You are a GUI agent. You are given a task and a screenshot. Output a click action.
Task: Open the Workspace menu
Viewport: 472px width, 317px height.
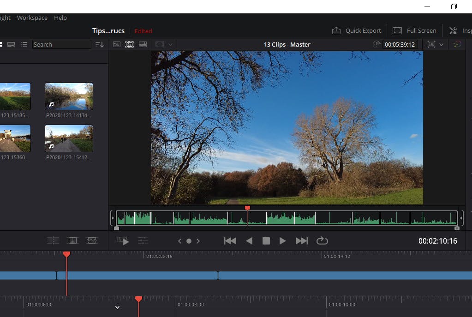(32, 18)
